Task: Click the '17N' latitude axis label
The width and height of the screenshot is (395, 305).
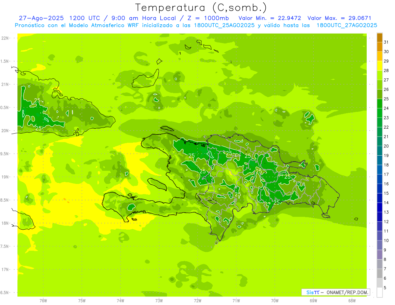Action: pyautogui.click(x=5, y=269)
